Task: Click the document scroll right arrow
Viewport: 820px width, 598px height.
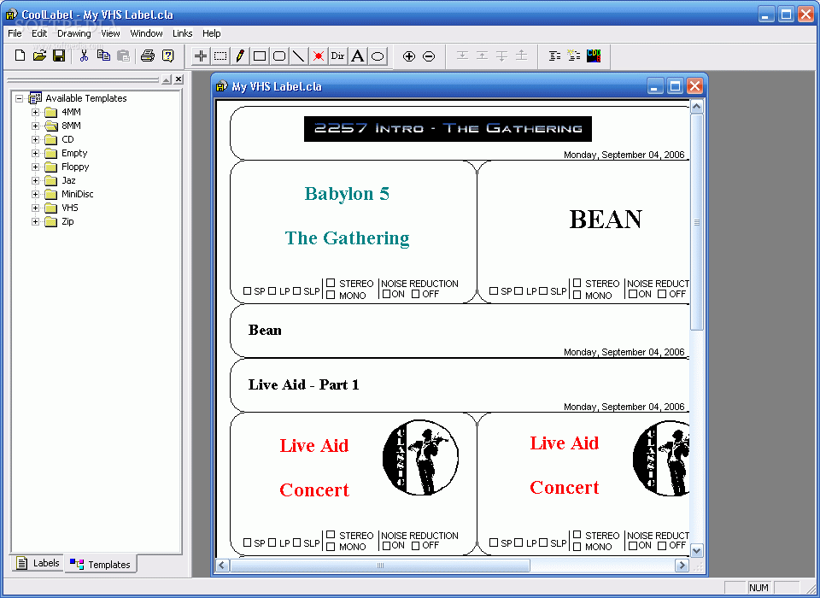Action: [682, 565]
